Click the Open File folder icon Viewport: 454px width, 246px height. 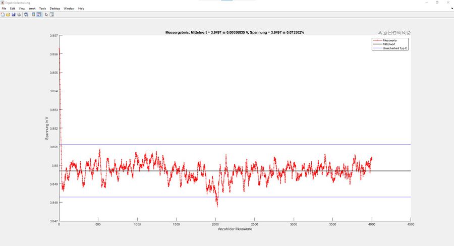(8, 15)
